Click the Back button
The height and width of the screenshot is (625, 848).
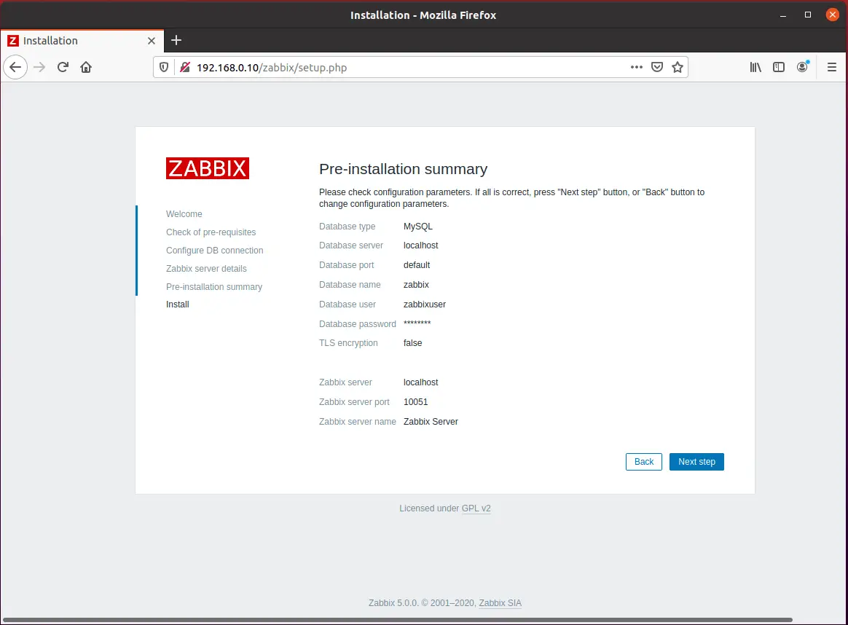[643, 462]
